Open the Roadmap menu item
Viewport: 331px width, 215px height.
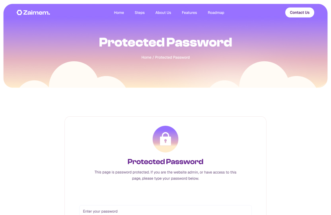[x=216, y=13]
